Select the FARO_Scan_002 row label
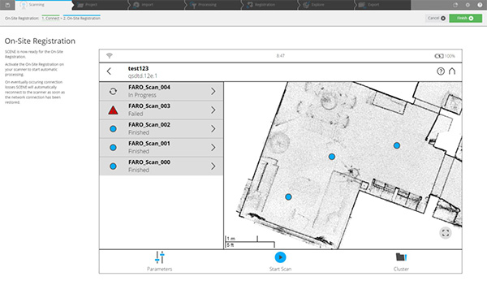Viewport: 487px width, 298px height. [x=149, y=124]
